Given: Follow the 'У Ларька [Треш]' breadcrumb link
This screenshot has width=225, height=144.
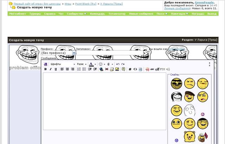Looking at the screenshot, I should pos(111,4).
